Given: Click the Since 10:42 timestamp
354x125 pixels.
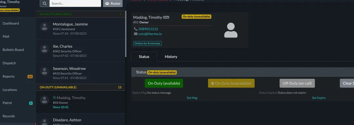Looking at the screenshot, I should point(61,107).
